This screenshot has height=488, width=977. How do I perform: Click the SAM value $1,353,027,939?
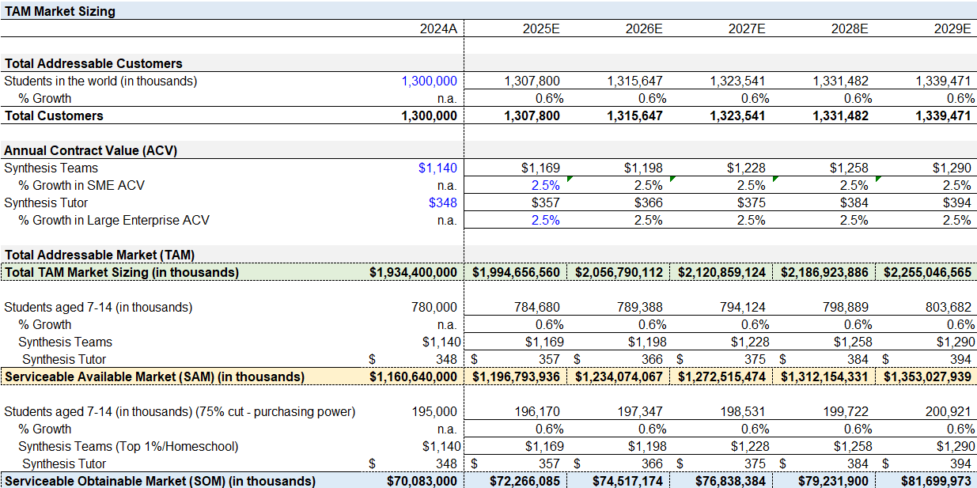(x=928, y=376)
